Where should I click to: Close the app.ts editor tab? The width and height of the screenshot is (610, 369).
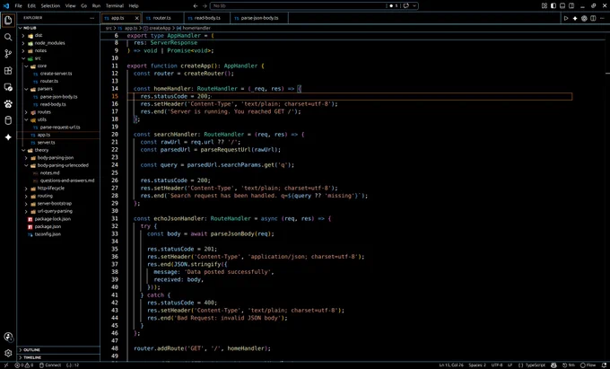[136, 18]
